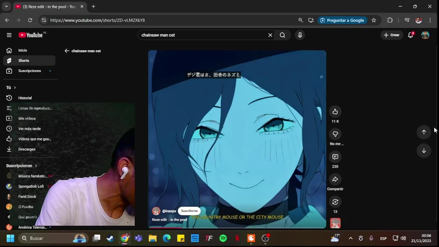Bookmark this page with the star
This screenshot has width=439, height=247.
pos(374,20)
